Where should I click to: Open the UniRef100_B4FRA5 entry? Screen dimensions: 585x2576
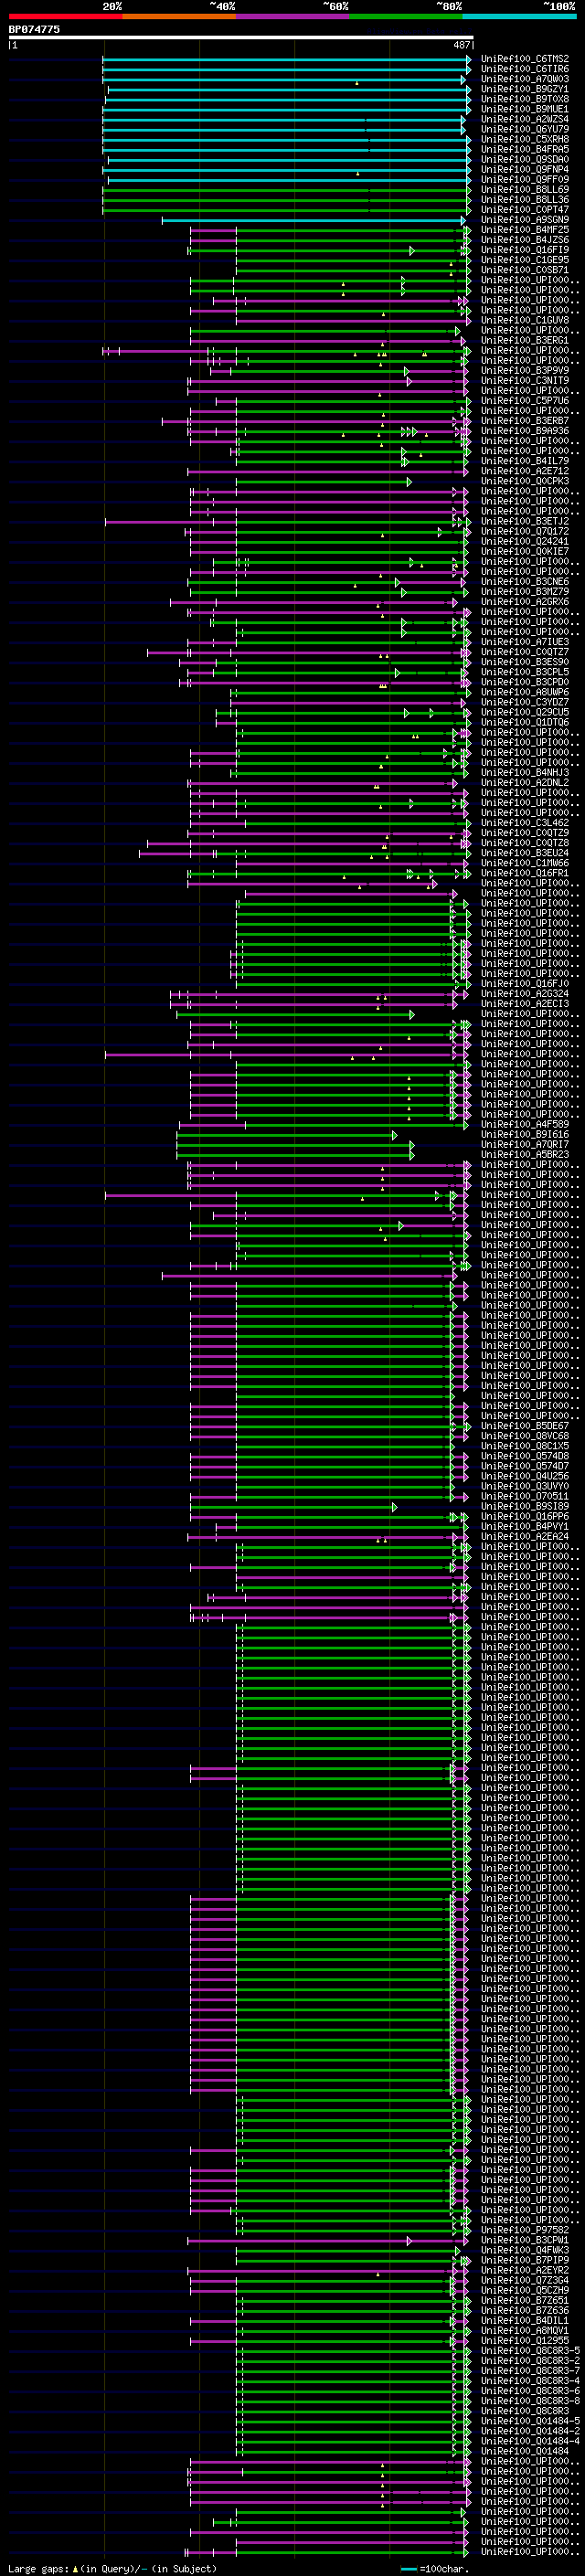point(525,149)
